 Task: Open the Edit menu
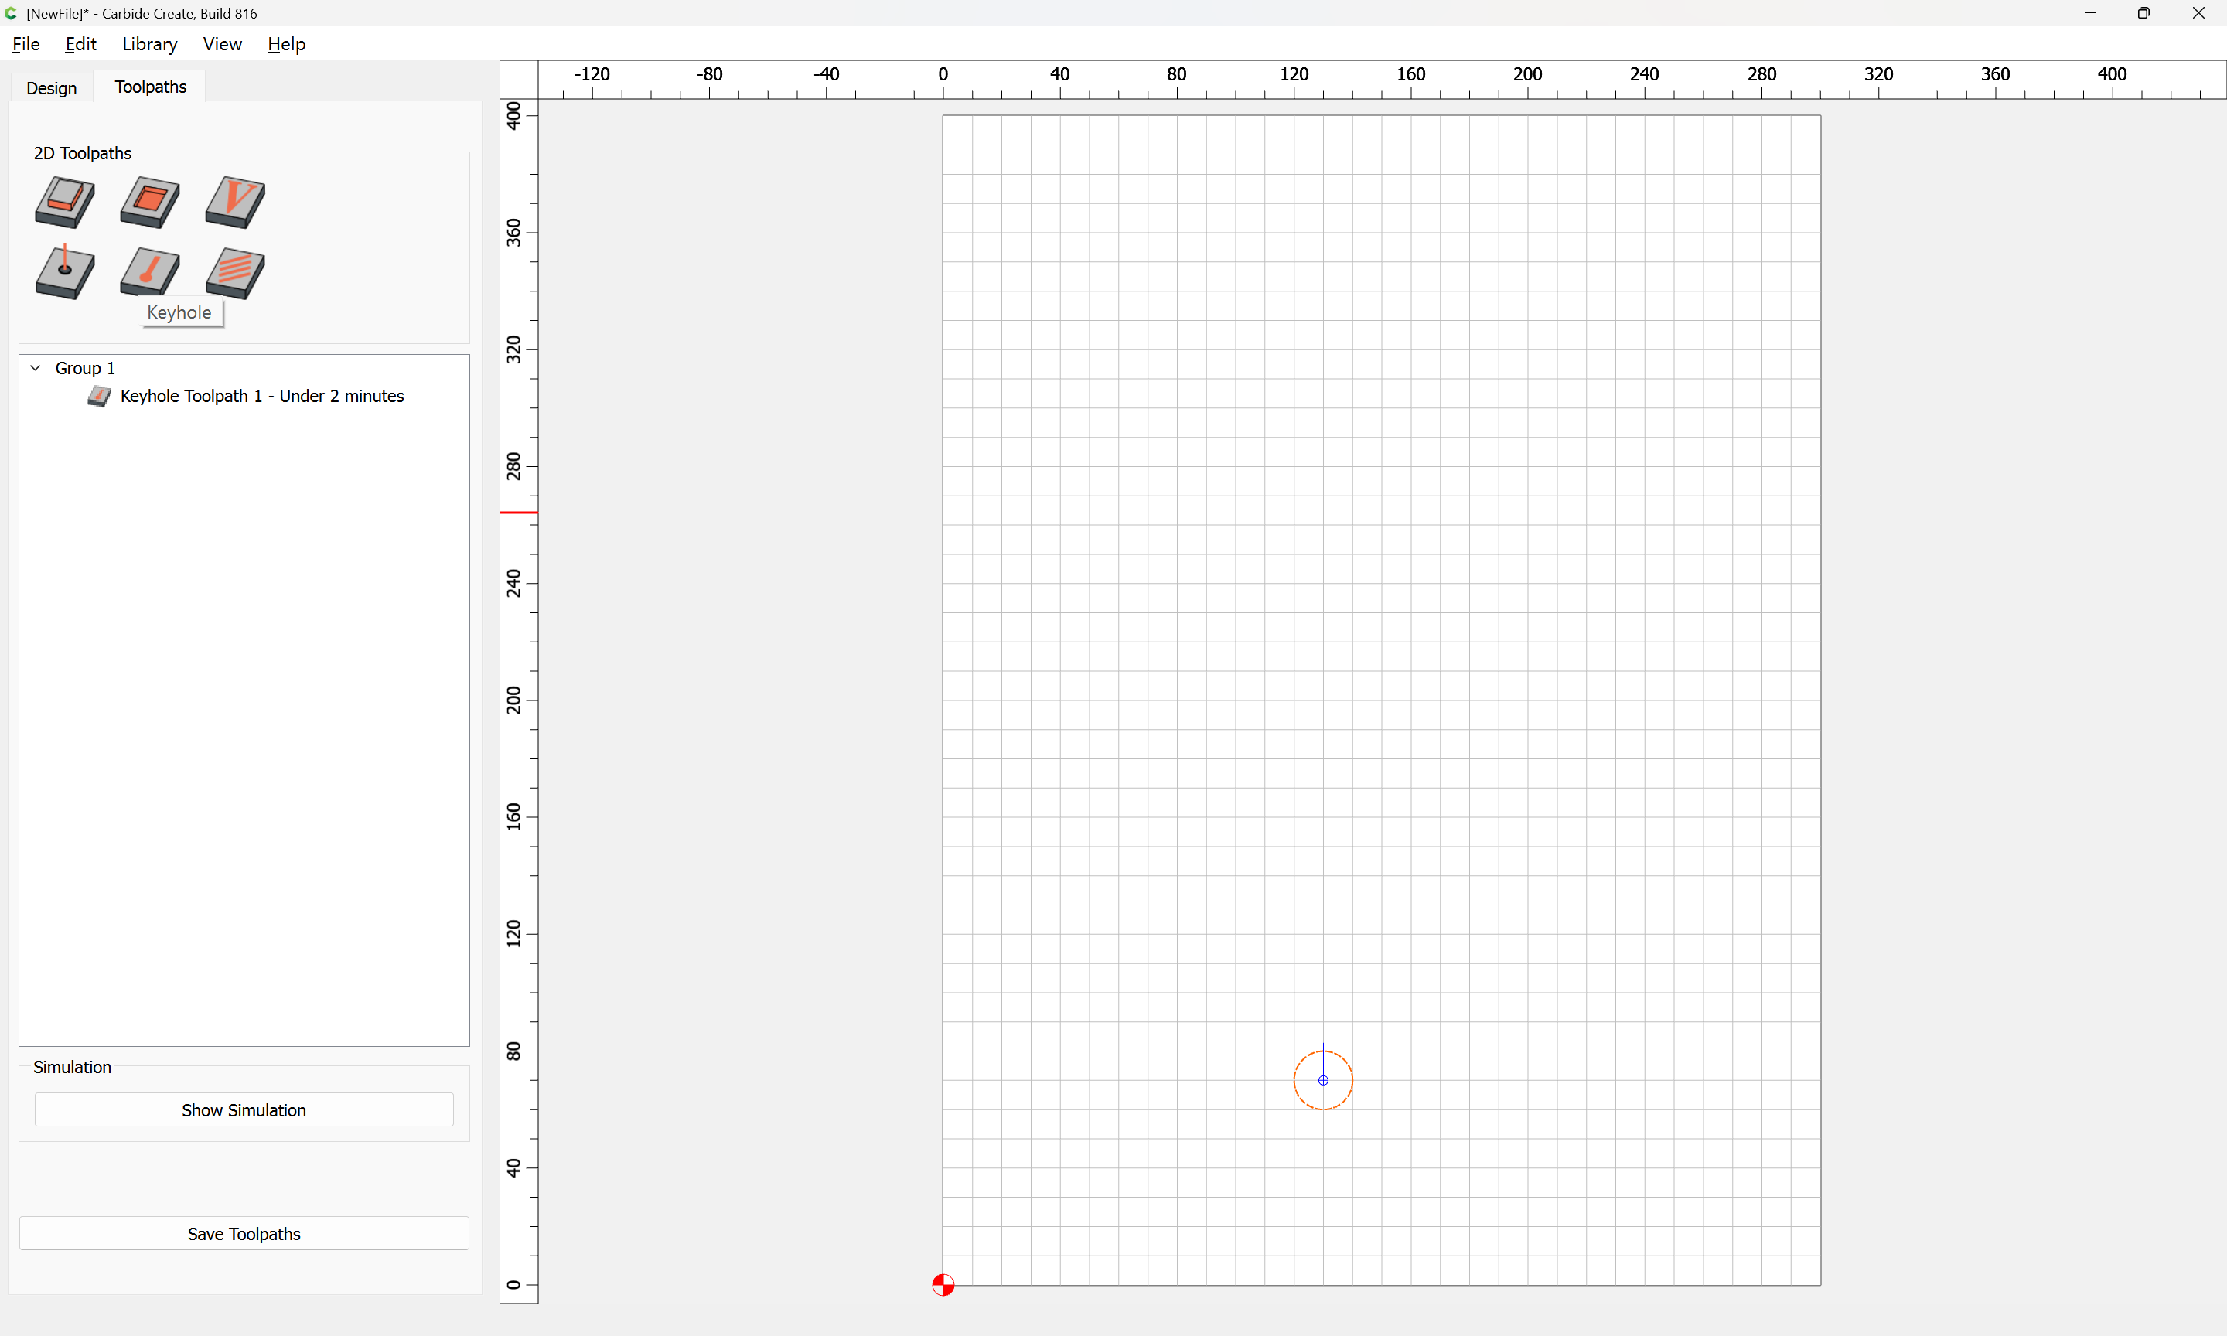tap(80, 44)
